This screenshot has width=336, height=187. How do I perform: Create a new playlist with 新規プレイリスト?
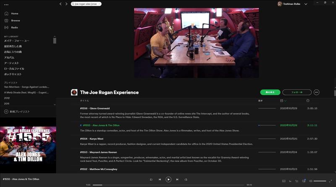click(20, 112)
